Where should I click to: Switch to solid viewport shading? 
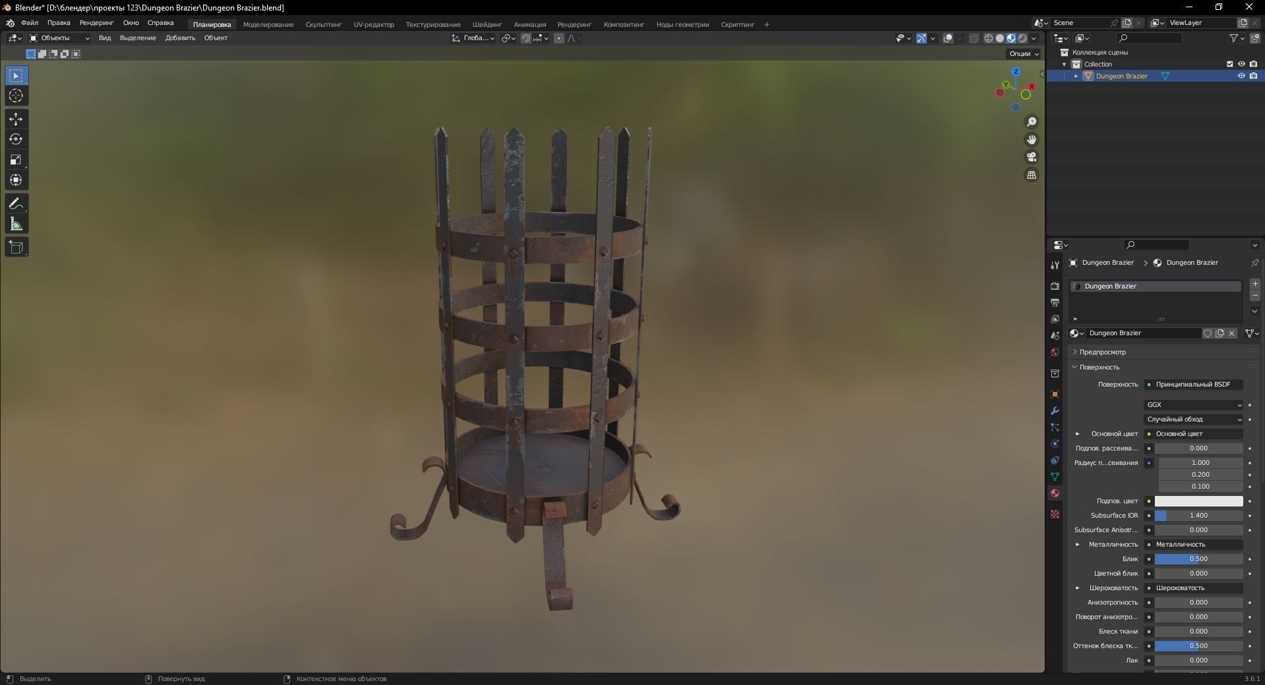[999, 38]
